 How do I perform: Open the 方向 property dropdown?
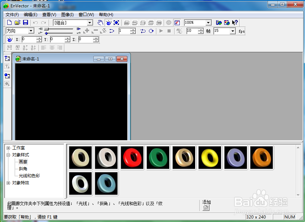31,31
